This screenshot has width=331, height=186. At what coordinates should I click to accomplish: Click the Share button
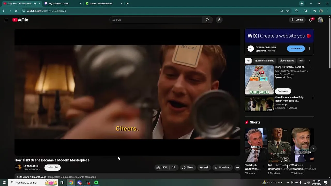tap(188, 167)
